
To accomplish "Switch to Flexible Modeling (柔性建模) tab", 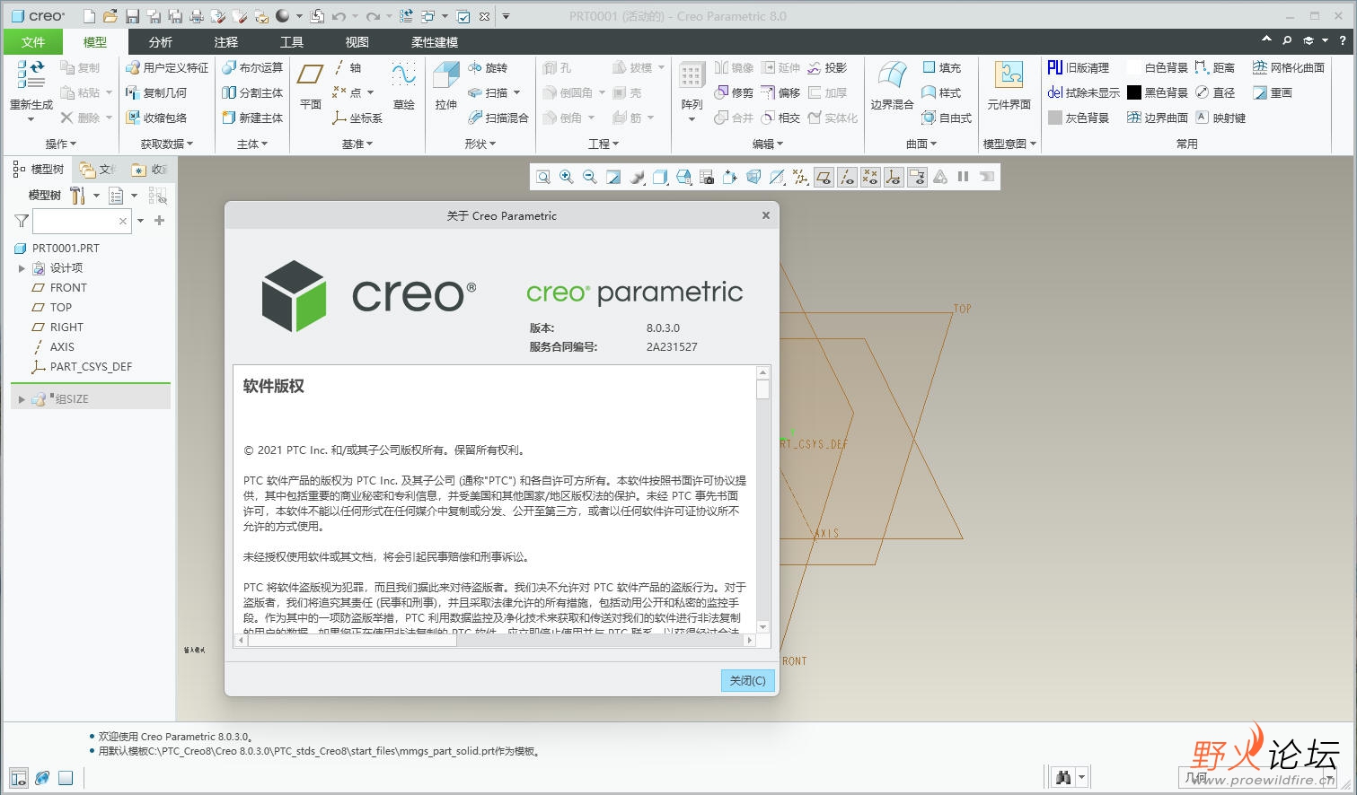I will [435, 41].
